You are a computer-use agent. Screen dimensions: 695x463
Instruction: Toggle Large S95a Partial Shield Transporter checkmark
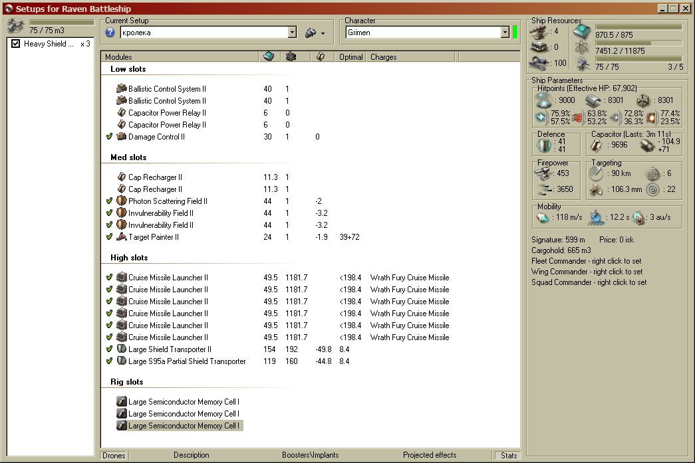click(110, 361)
